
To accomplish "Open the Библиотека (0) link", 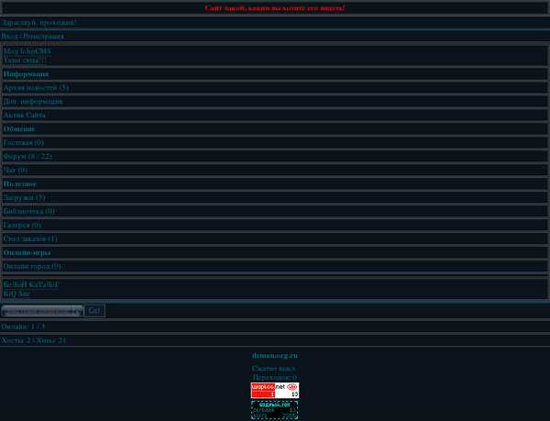I will point(29,211).
